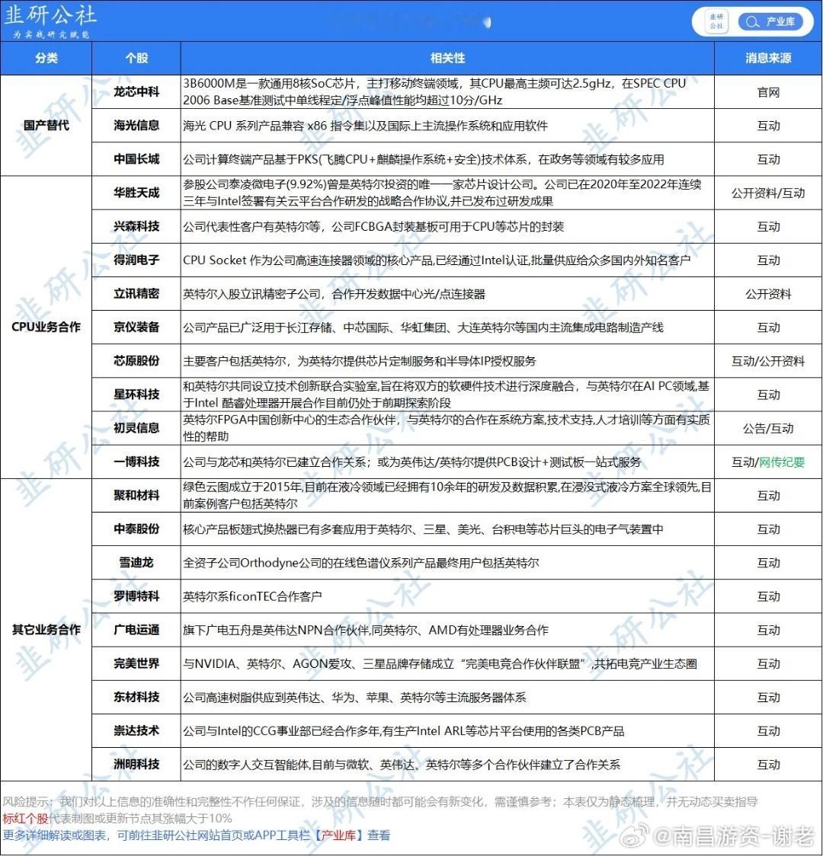Image resolution: width=823 pixels, height=856 pixels.
Task: Click the 产业库 search button
Action: (x=770, y=21)
